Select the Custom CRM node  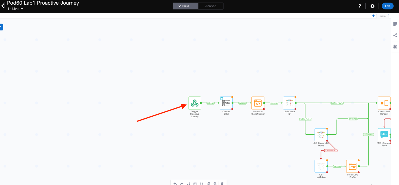pyautogui.click(x=226, y=103)
